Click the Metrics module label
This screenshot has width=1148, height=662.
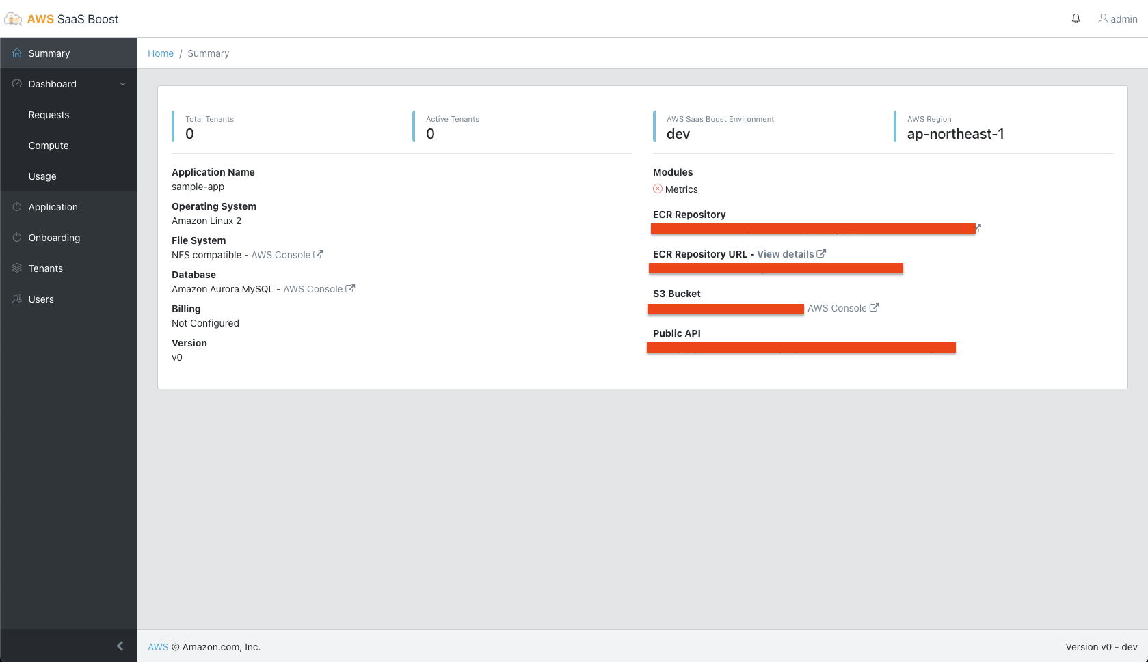[x=682, y=189]
